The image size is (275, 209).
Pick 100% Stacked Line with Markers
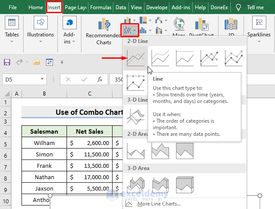pyautogui.click(x=136, y=82)
